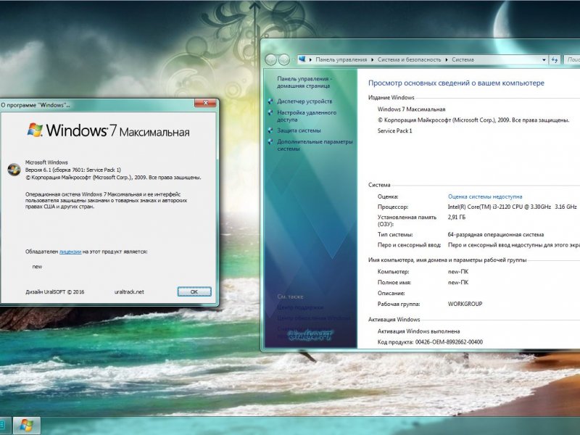Click the shield icon beside Диспетчер устройств
580x435 pixels.
pos(270,101)
